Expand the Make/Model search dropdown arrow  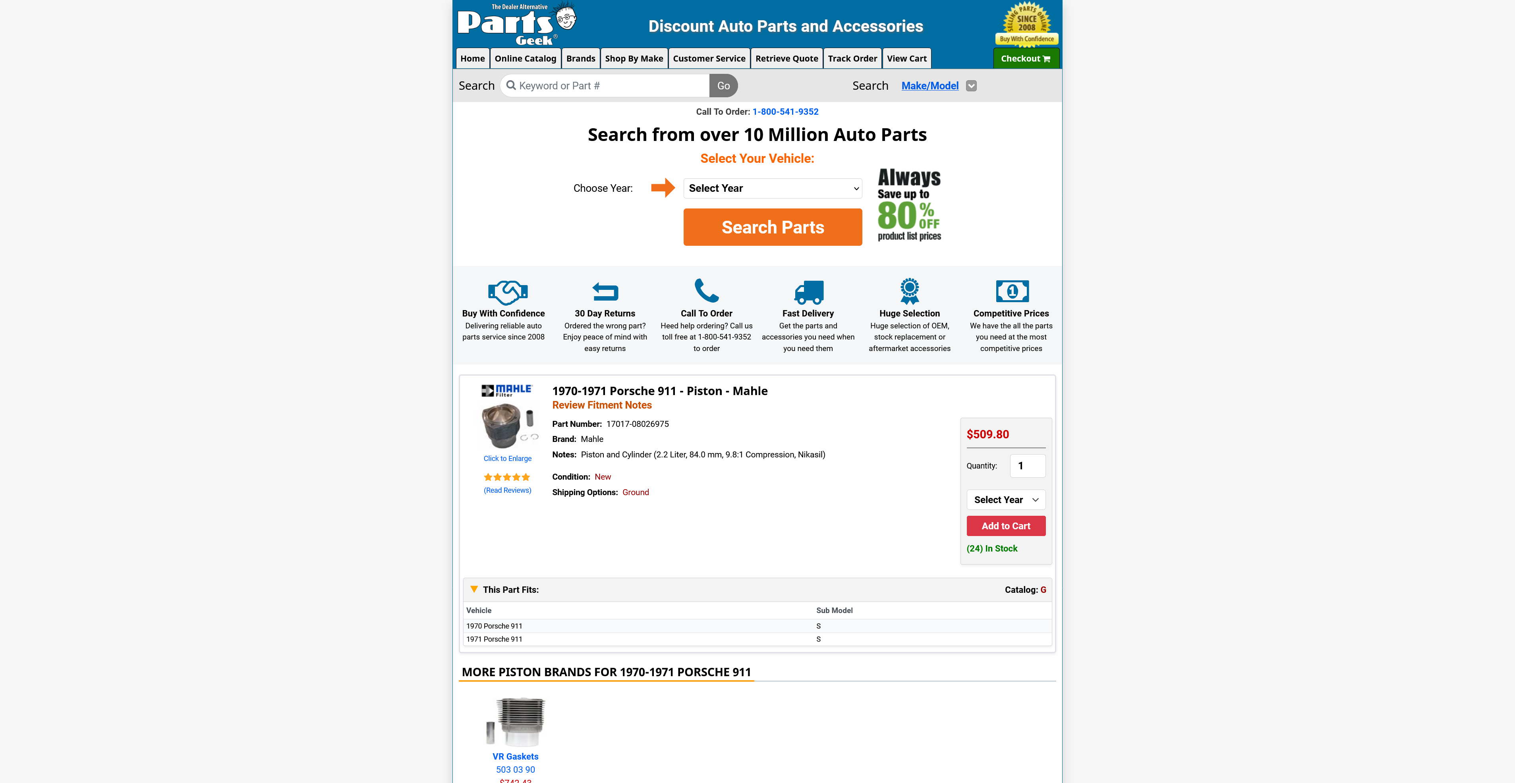971,86
